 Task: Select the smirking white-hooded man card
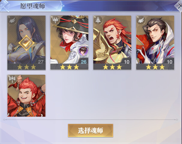click(155, 43)
